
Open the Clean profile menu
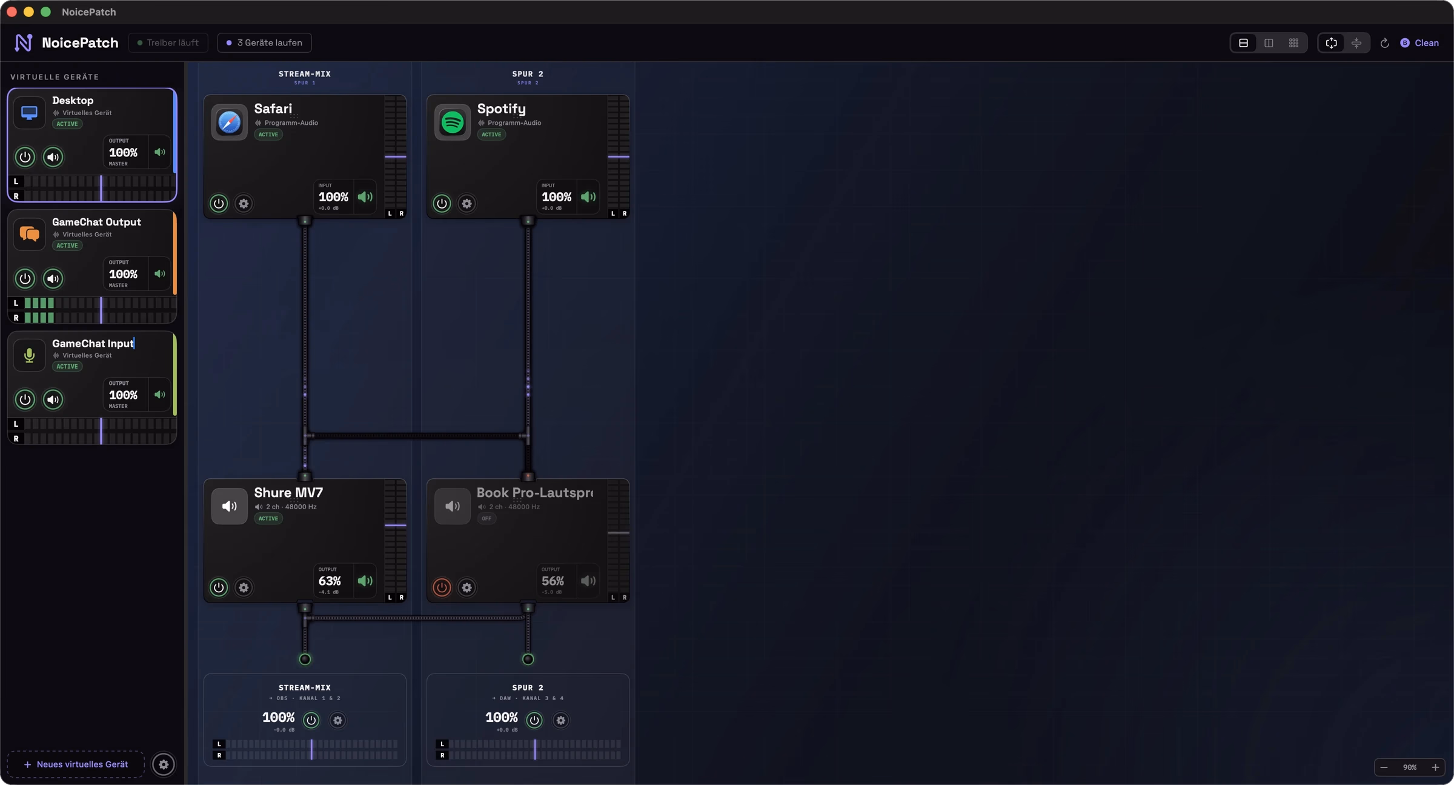click(x=1419, y=43)
